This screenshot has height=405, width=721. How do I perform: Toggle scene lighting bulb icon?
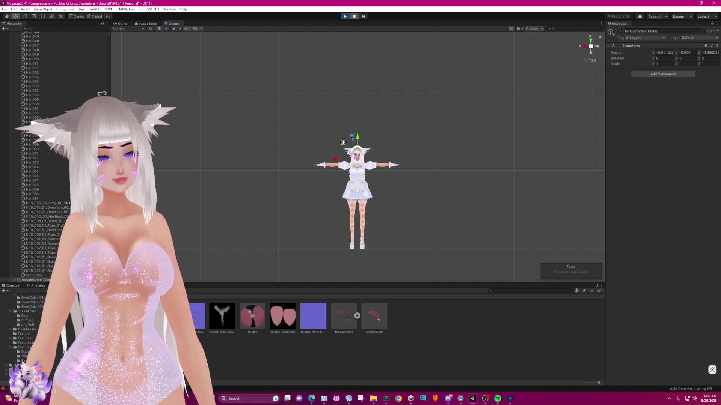[159, 29]
